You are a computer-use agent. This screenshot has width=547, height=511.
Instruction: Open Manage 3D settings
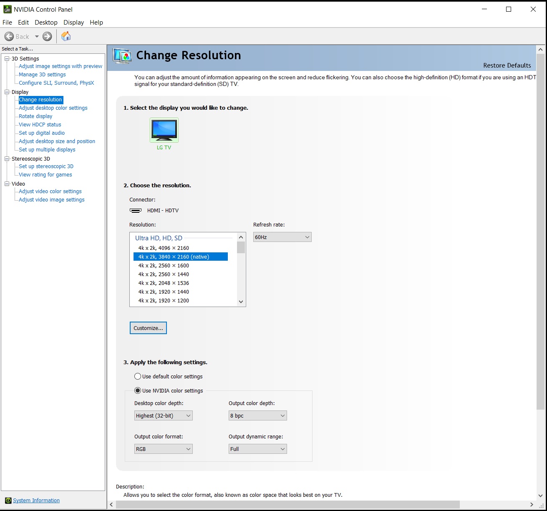coord(42,75)
